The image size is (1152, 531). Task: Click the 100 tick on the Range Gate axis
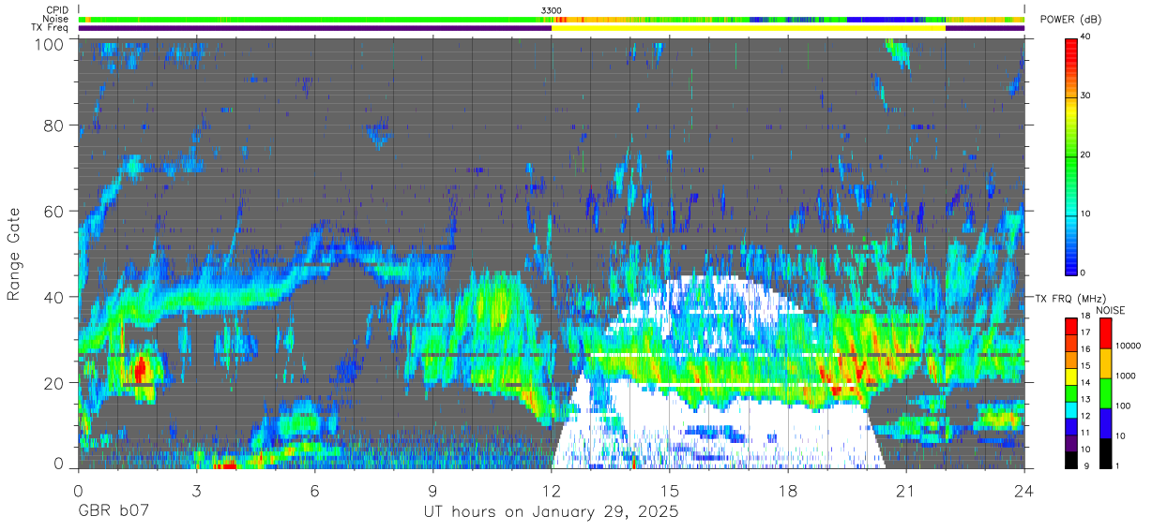tap(50, 44)
